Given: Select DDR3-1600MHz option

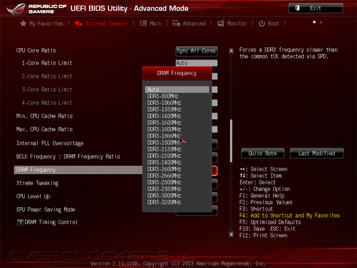Looking at the screenshot, I should pos(164,123).
